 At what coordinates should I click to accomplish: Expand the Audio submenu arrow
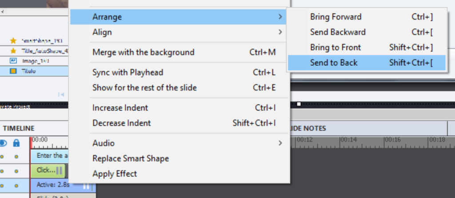tap(280, 143)
